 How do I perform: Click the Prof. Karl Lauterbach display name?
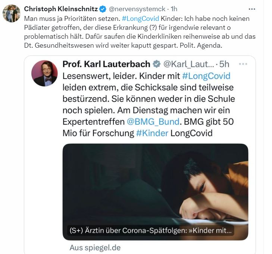point(106,64)
